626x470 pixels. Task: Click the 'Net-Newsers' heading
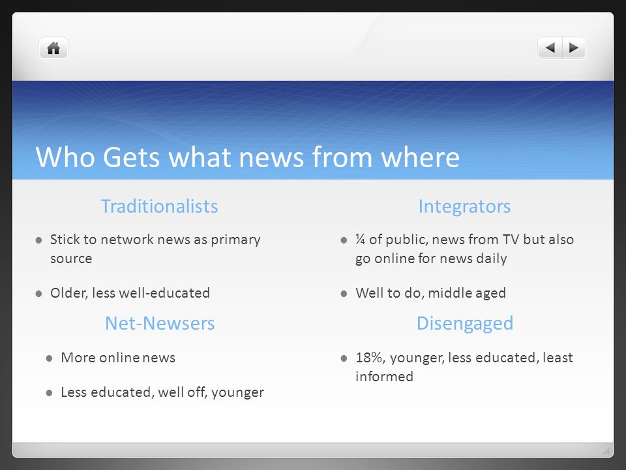click(160, 323)
